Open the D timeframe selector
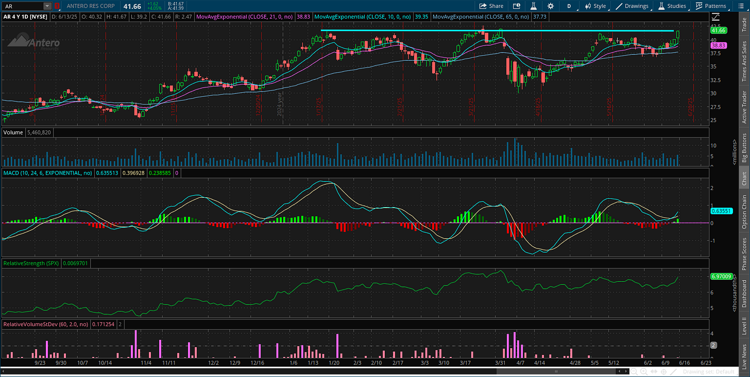 click(569, 6)
